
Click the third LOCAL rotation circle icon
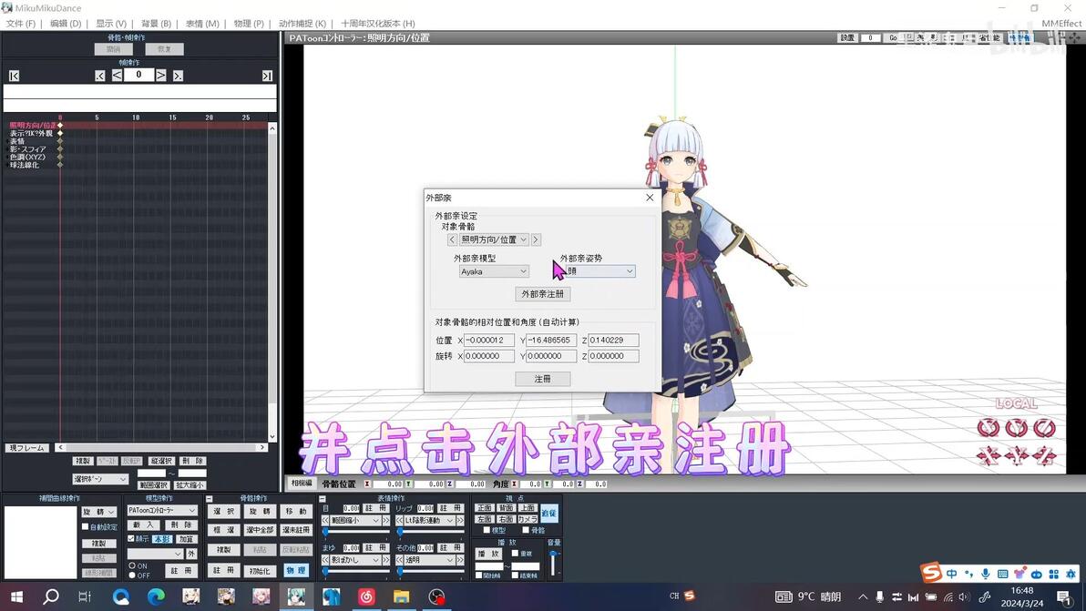coord(1044,428)
